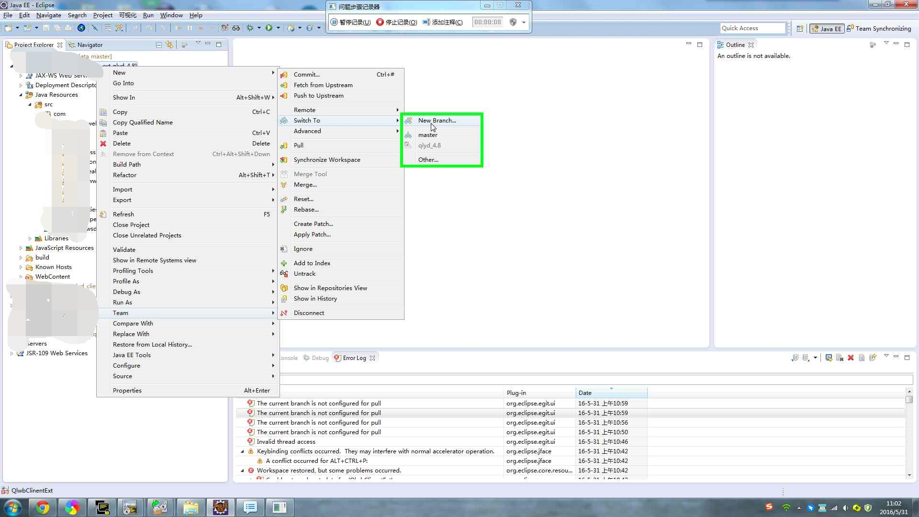Click the Pause Recording button
The width and height of the screenshot is (919, 517).
(351, 22)
